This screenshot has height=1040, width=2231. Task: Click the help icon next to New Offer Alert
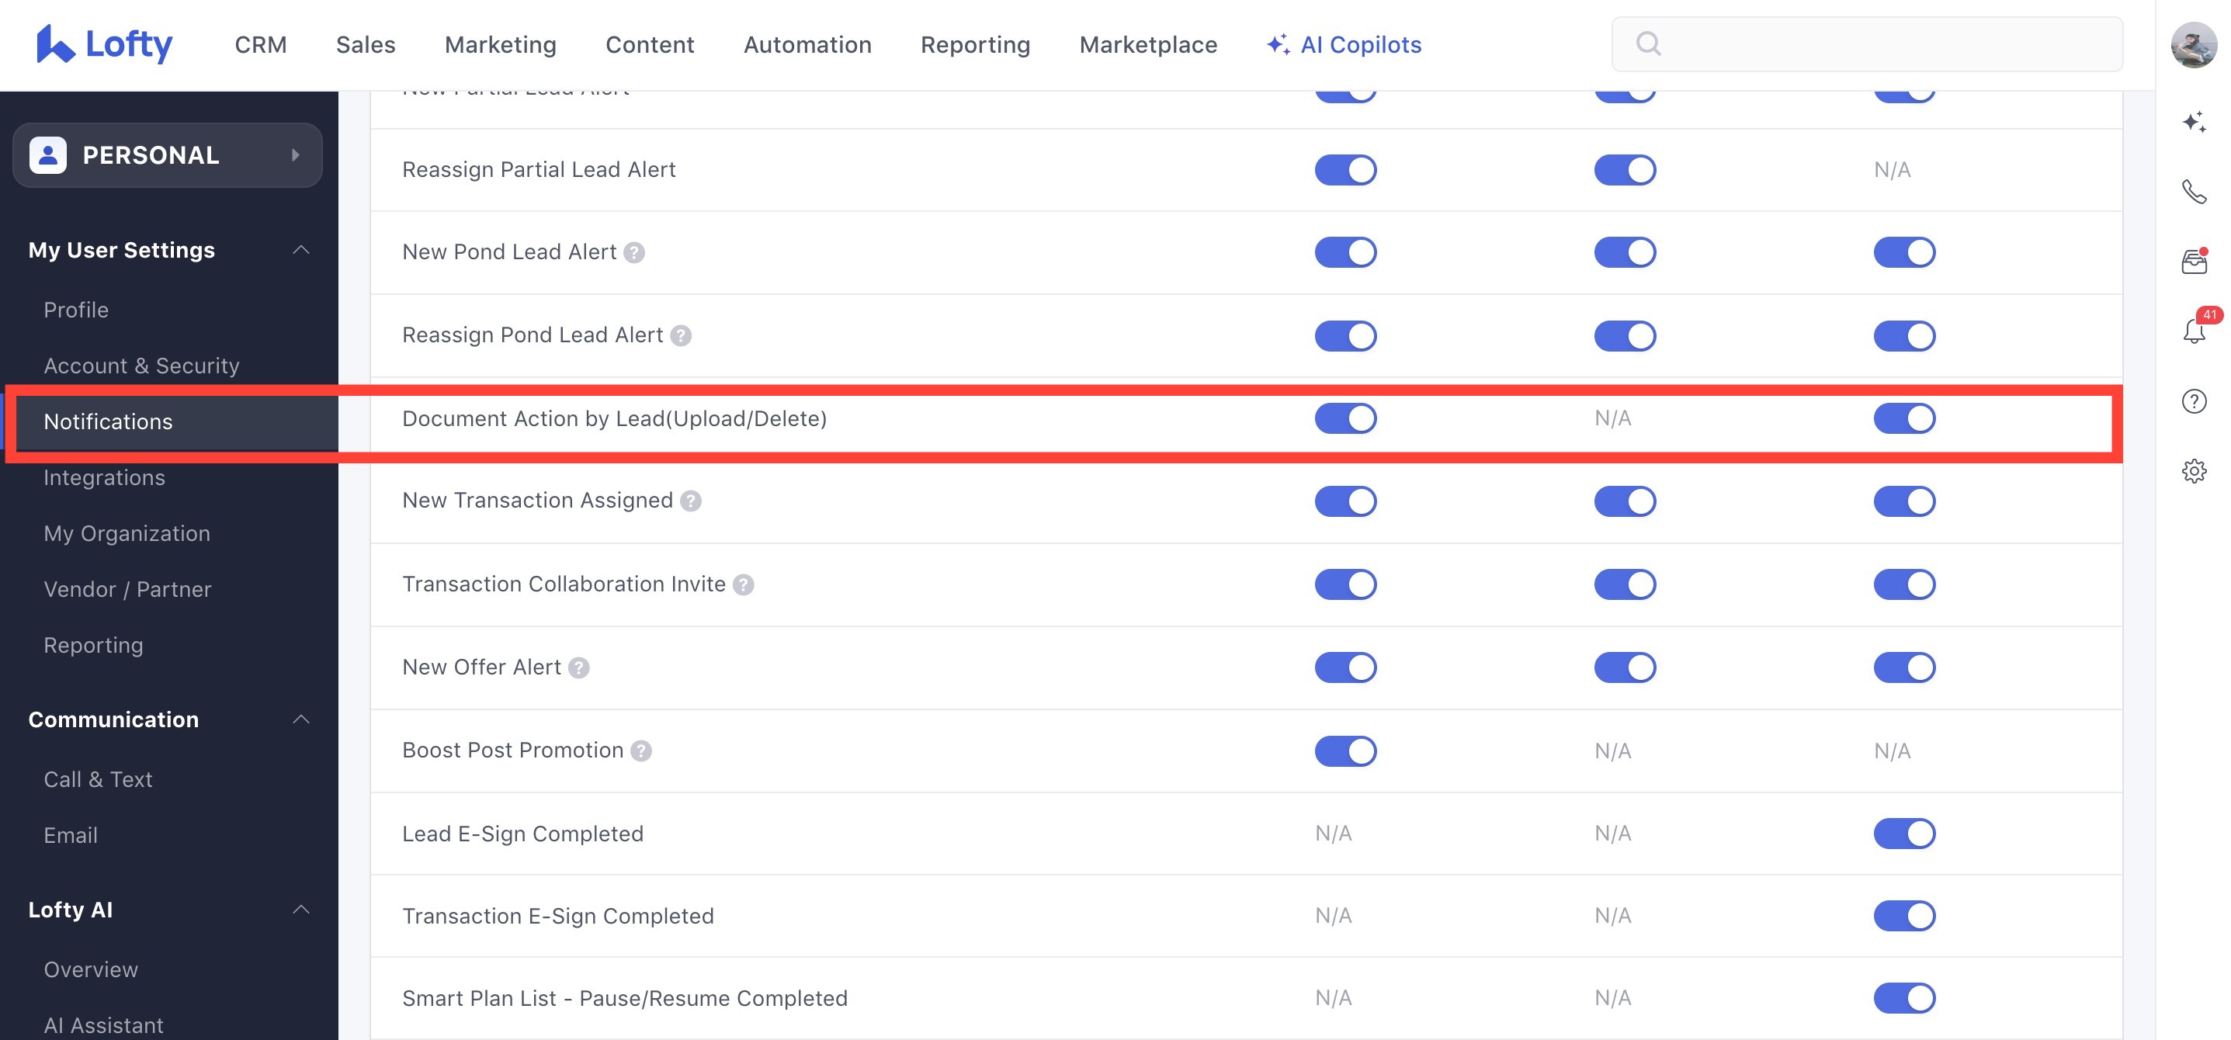coord(579,667)
